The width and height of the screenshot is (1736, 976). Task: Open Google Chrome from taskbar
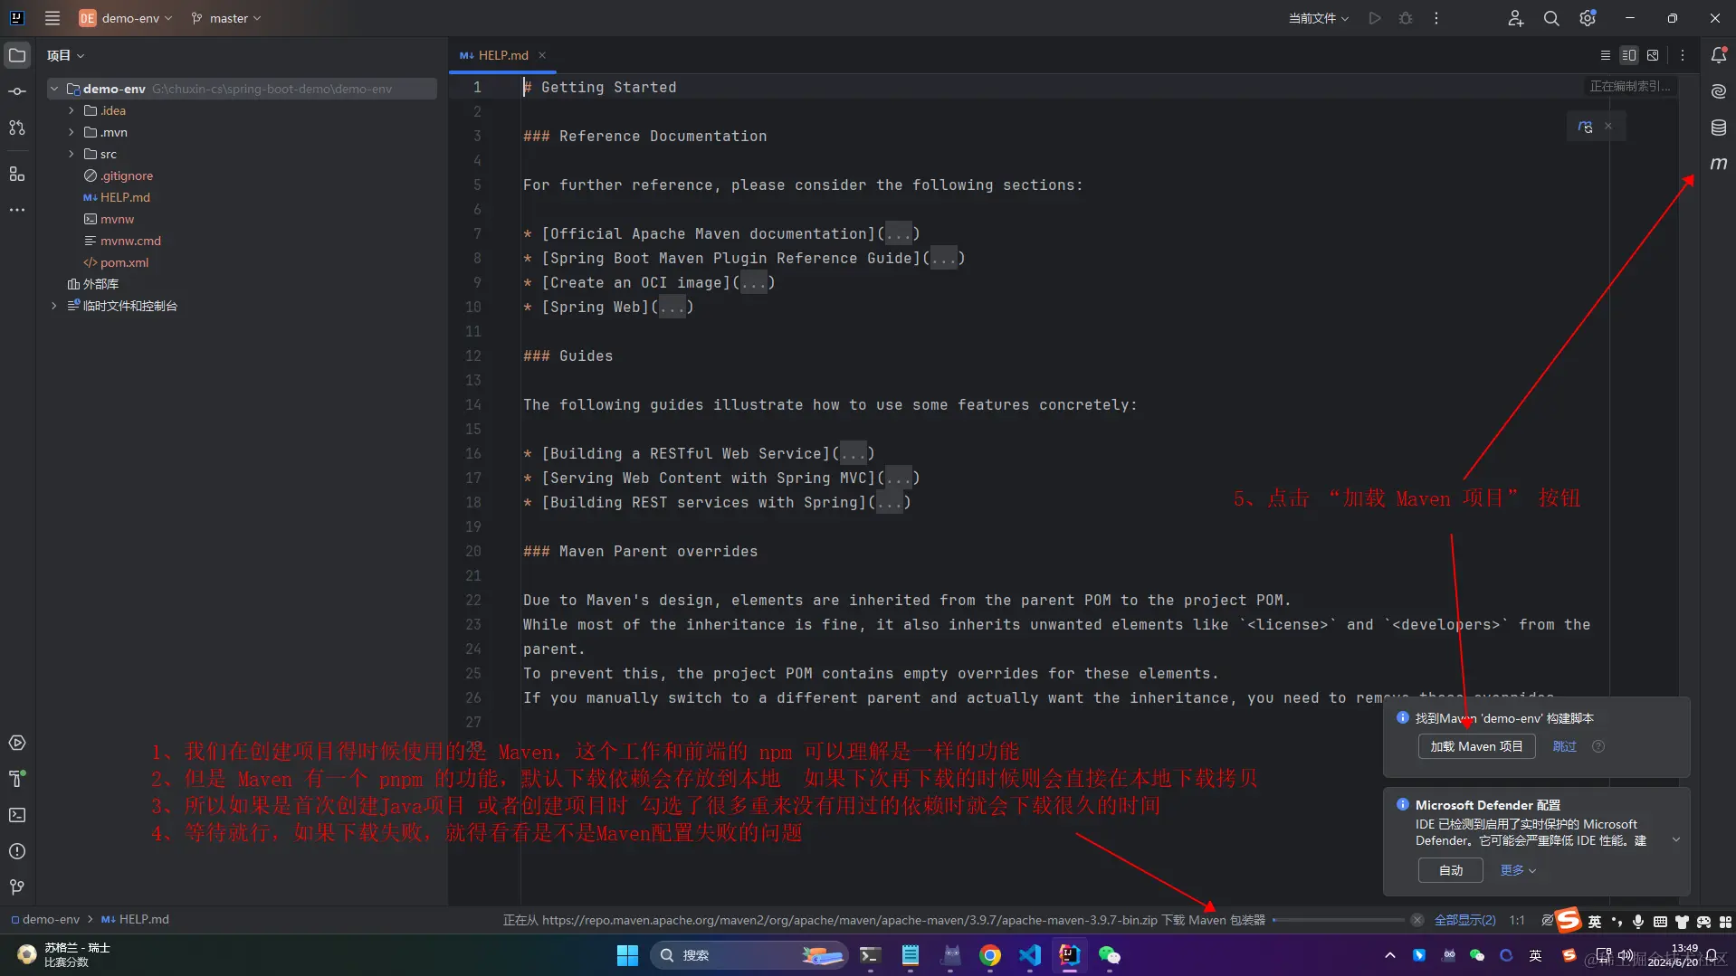pos(990,955)
